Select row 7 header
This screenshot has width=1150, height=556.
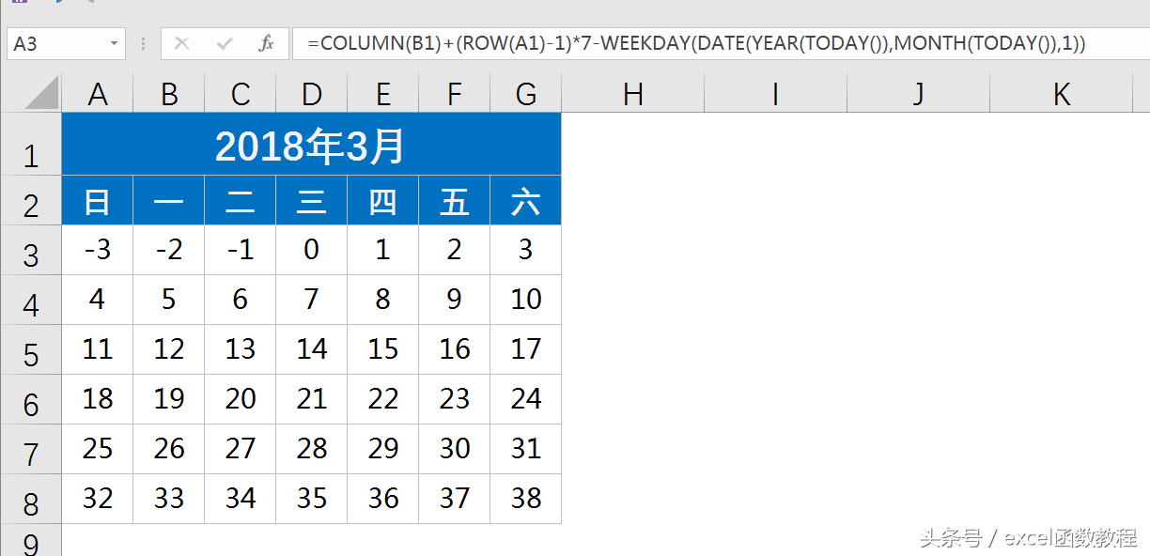(31, 450)
